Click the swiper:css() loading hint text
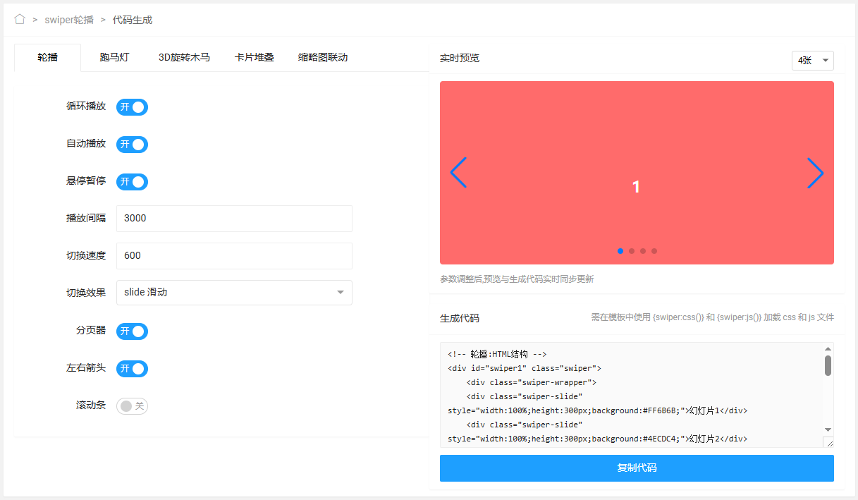The image size is (858, 500). 712,317
